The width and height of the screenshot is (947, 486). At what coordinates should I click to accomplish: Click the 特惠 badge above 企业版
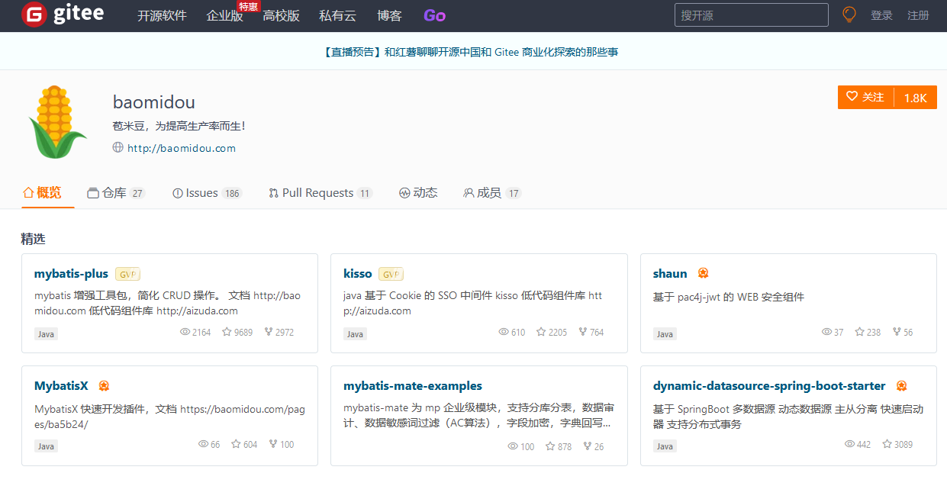pos(248,6)
